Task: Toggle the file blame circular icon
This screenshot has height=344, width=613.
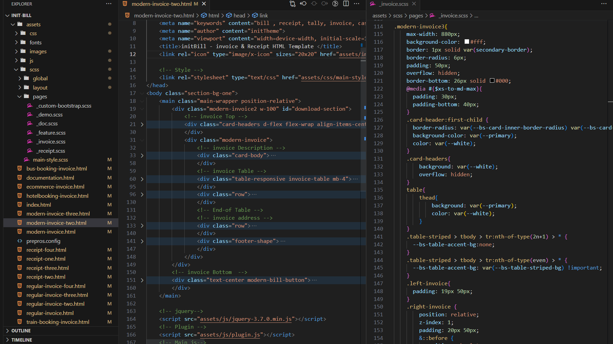Action: pyautogui.click(x=335, y=4)
